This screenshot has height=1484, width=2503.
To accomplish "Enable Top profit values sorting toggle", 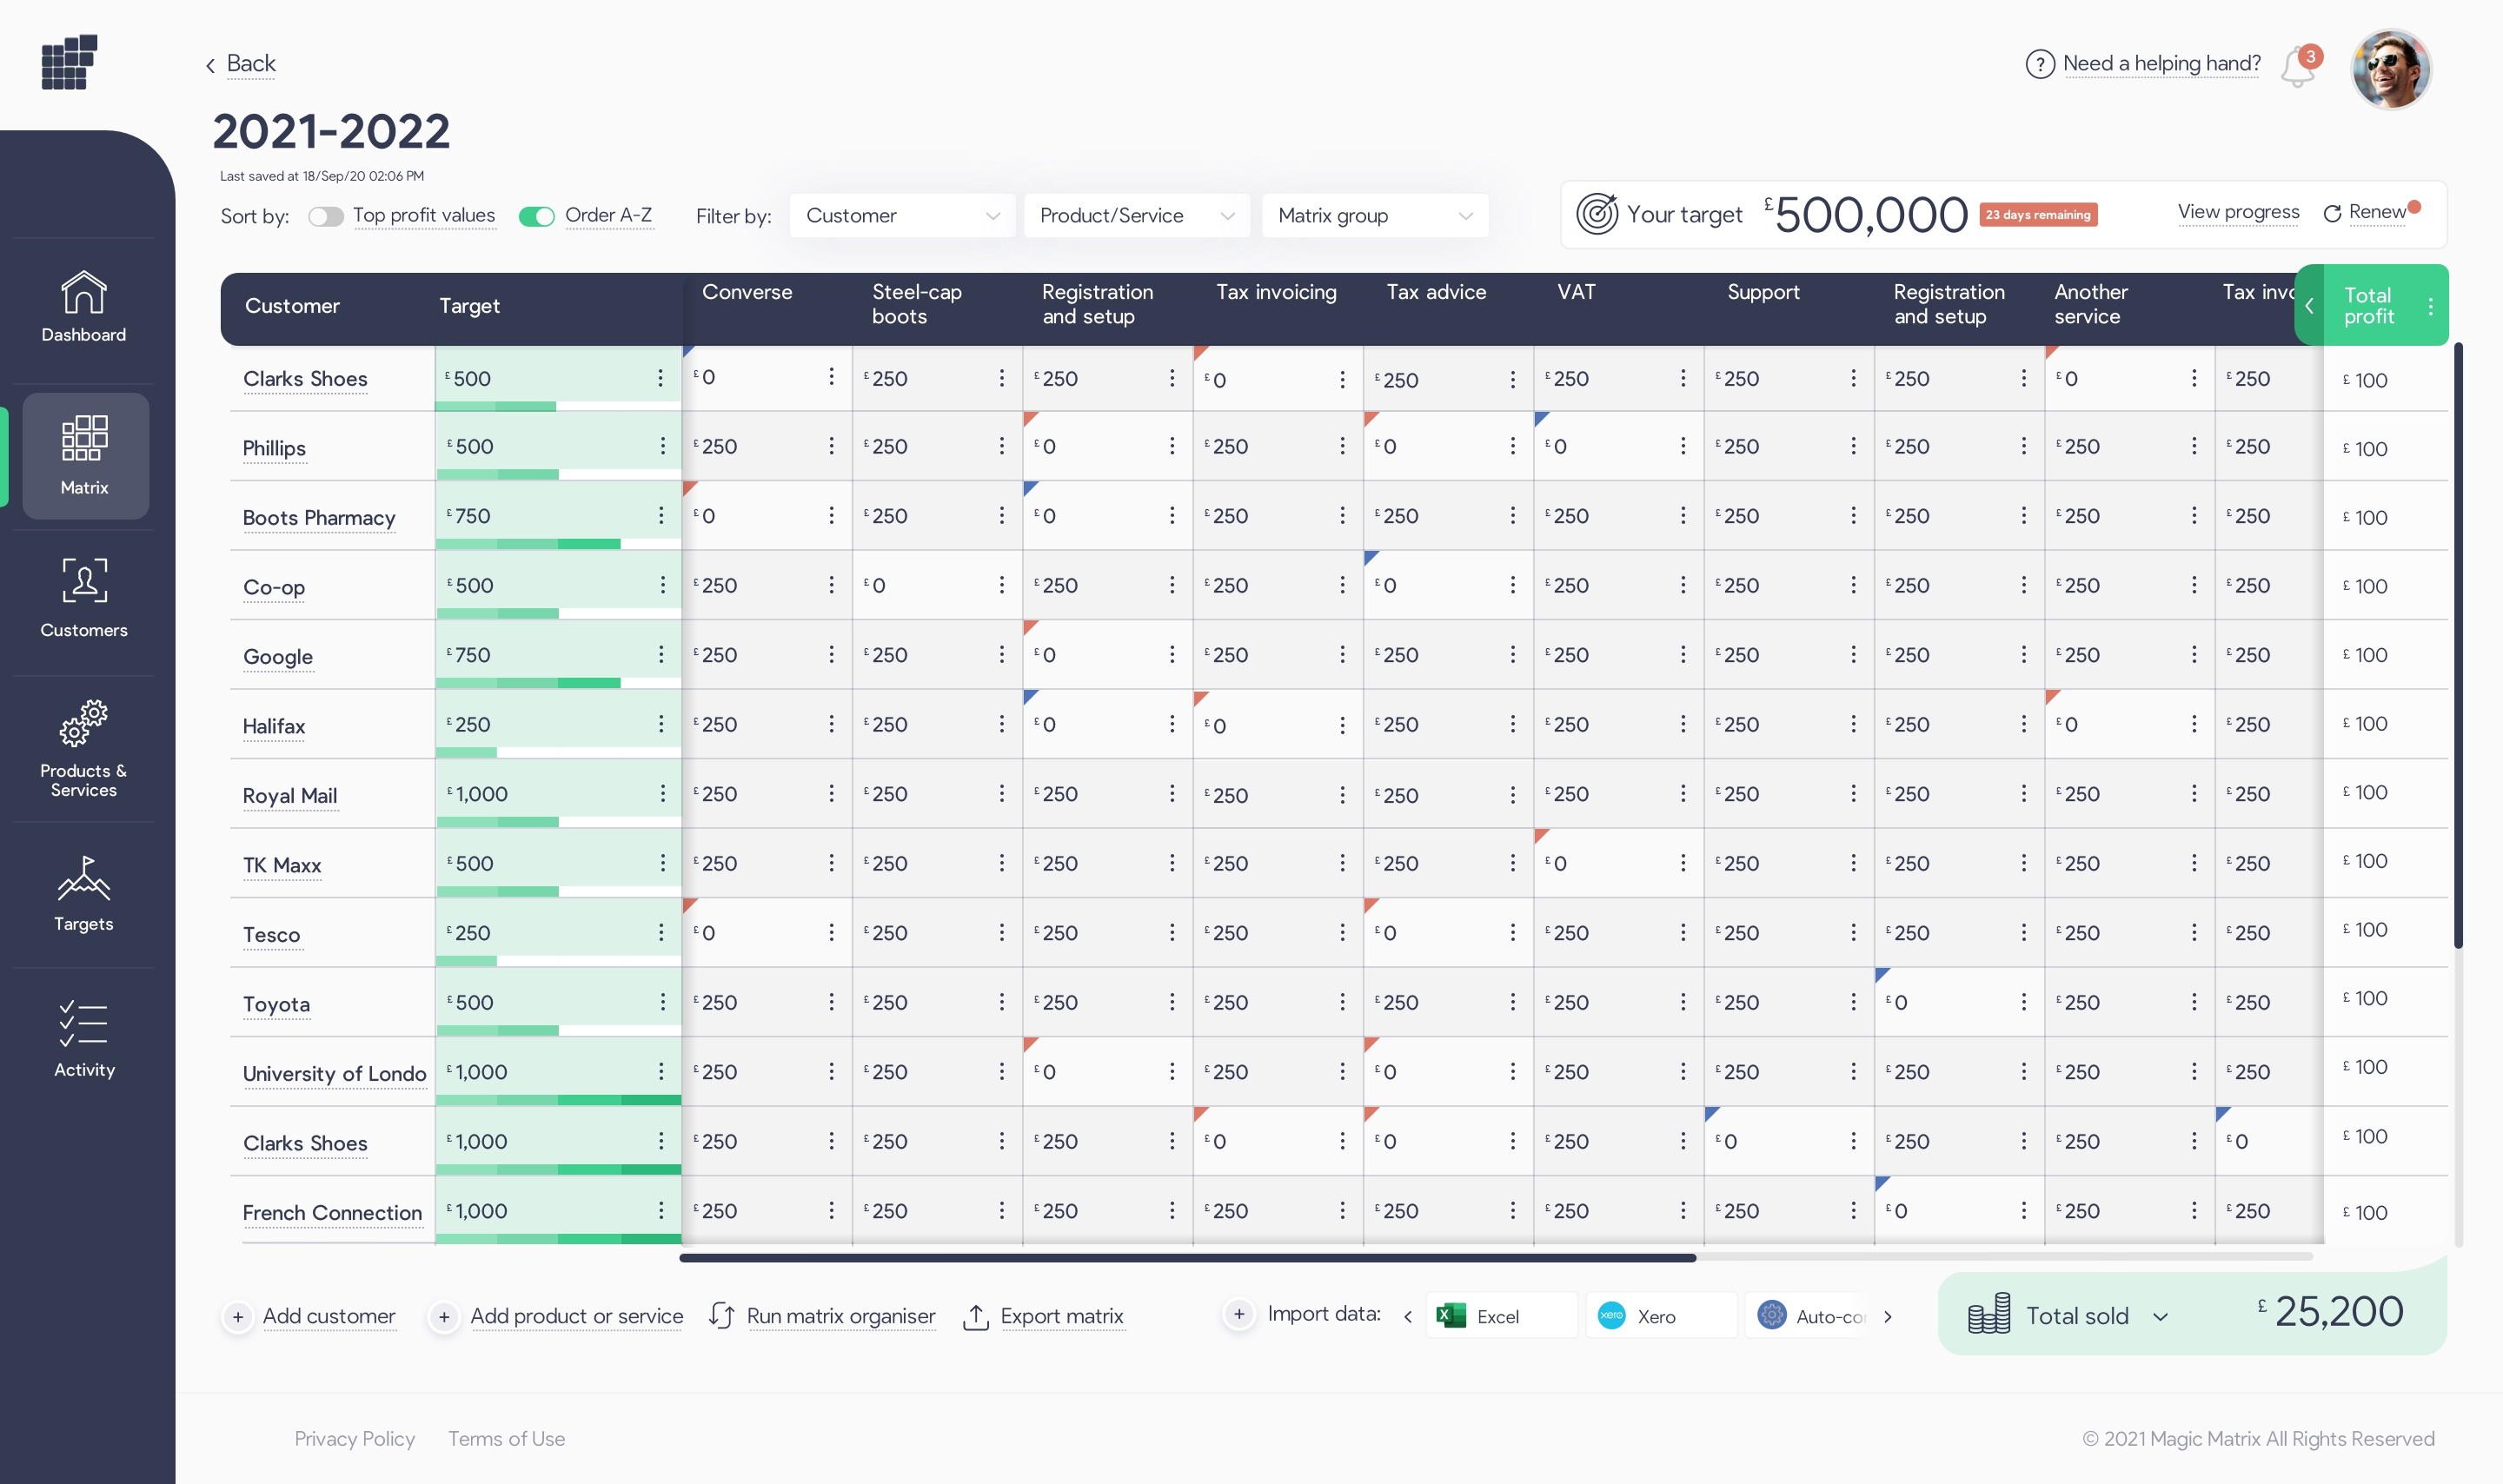I will (326, 216).
